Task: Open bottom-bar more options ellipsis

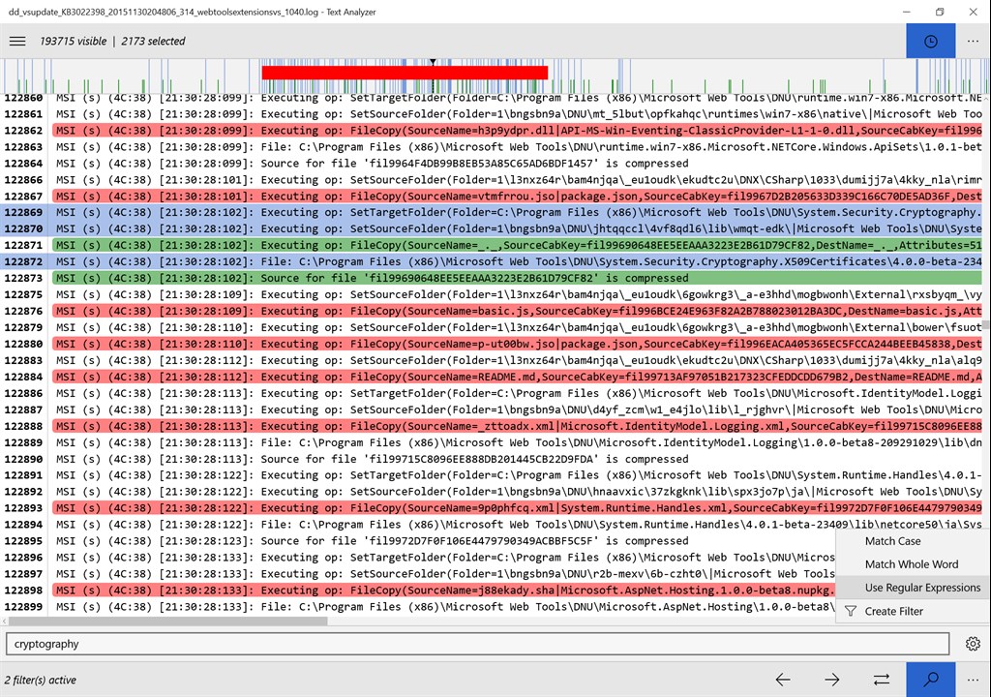Action: click(x=973, y=680)
